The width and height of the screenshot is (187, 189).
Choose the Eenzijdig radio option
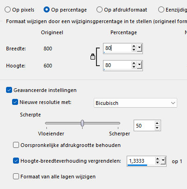(161, 10)
